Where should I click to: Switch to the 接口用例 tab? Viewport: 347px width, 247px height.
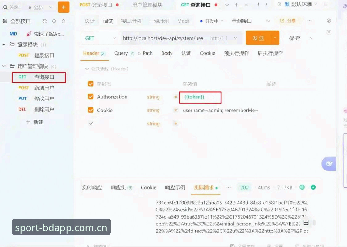pos(131,21)
